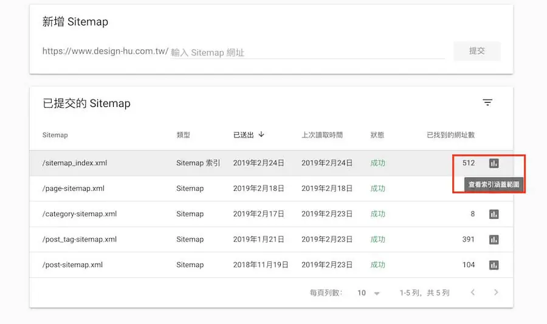Click Sitemap type cell in page-sitemap.xml row
This screenshot has width=547, height=324.
tap(190, 188)
